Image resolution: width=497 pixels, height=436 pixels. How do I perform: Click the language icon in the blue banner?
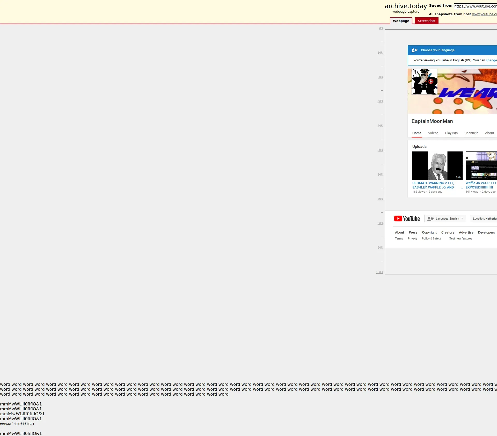(414, 50)
